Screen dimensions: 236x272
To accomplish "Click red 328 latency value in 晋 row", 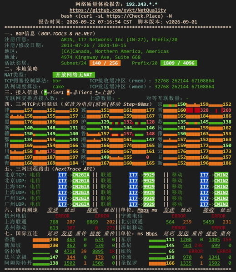I will click(x=204, y=110).
